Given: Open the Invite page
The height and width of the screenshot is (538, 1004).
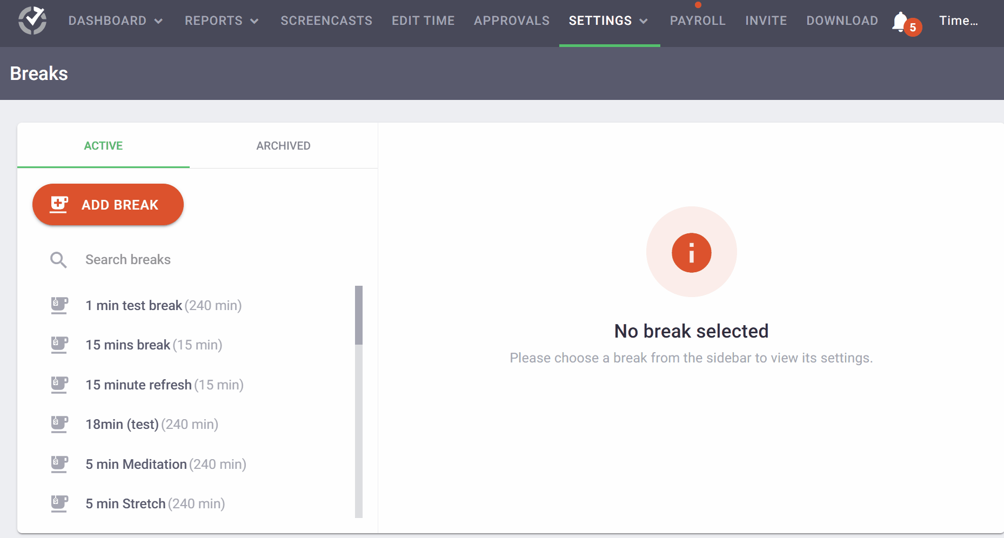Looking at the screenshot, I should pos(766,21).
